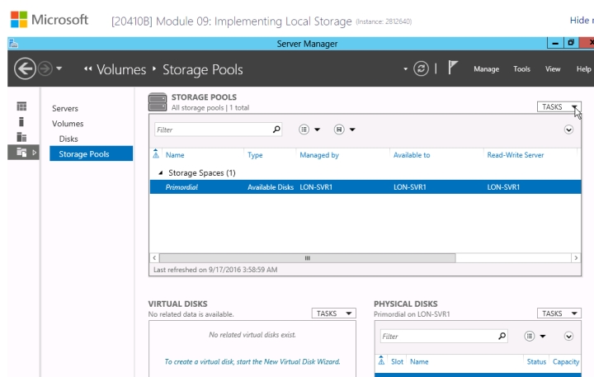The width and height of the screenshot is (594, 377).
Task: Open Virtual Disks TASKS dropdown
Action: (334, 313)
